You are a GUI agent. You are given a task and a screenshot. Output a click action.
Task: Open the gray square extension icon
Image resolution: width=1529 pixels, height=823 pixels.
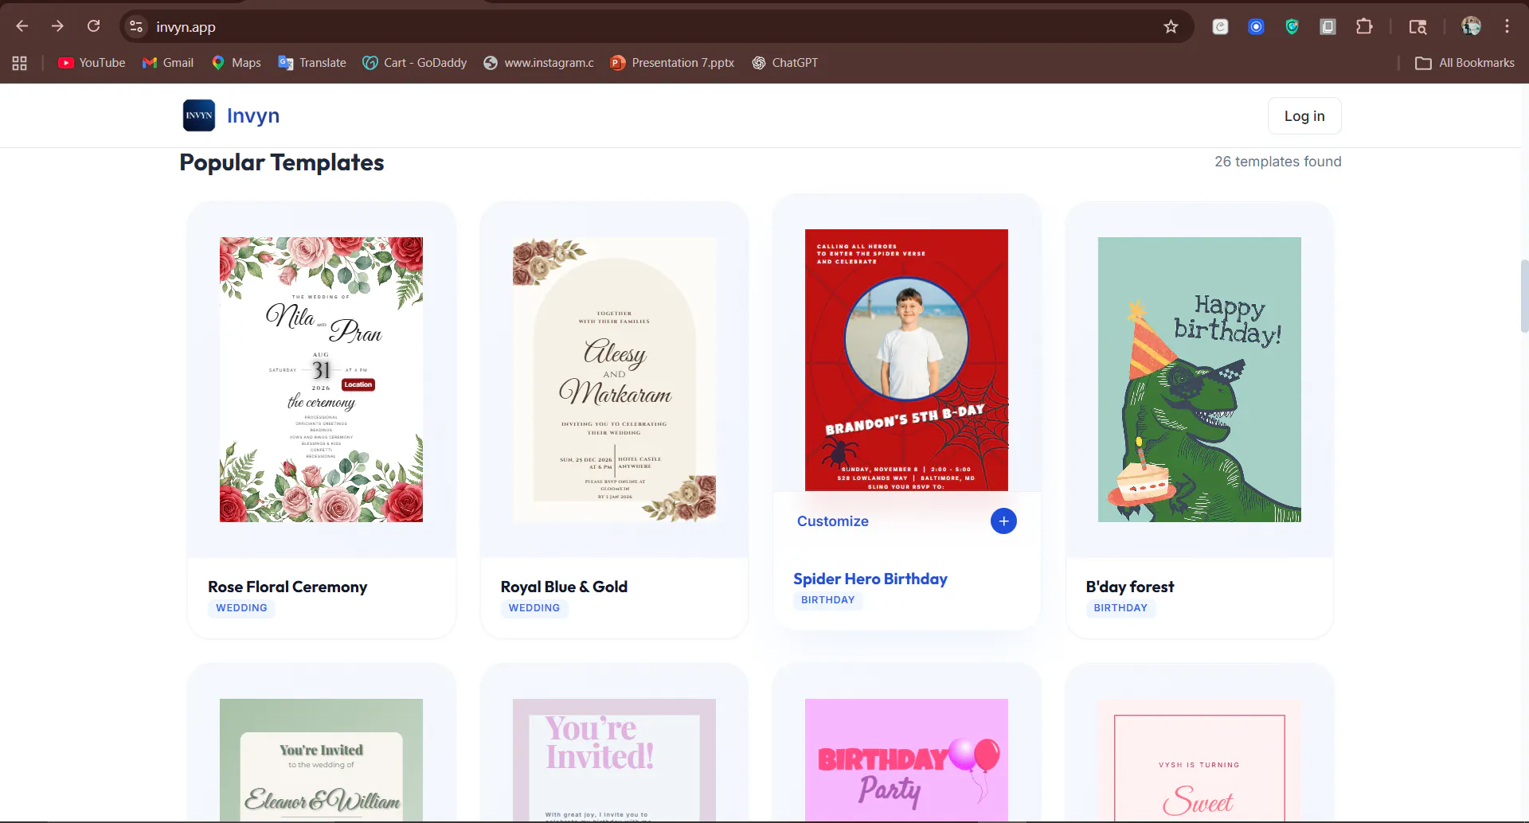[x=1328, y=26]
